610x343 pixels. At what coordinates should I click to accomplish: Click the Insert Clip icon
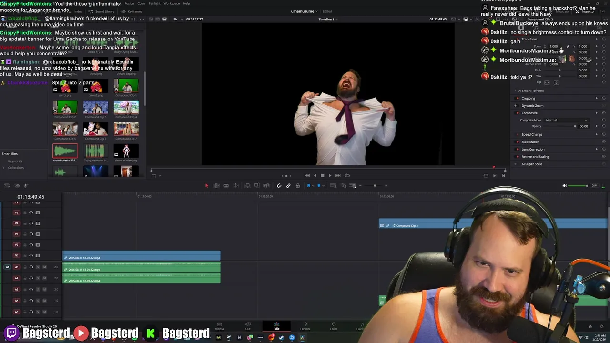[248, 186]
